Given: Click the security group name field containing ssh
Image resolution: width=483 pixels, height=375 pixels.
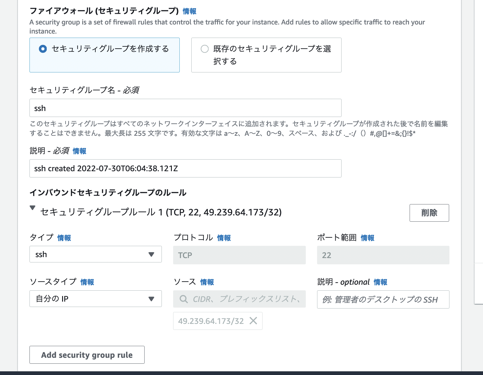Looking at the screenshot, I should (x=185, y=108).
